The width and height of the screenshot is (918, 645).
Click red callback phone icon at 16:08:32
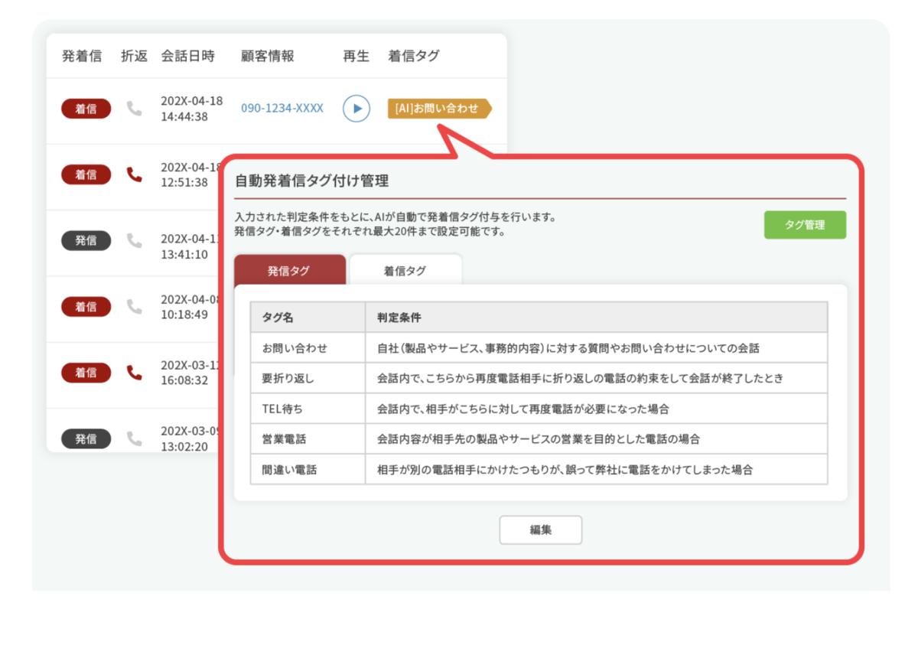pos(135,373)
